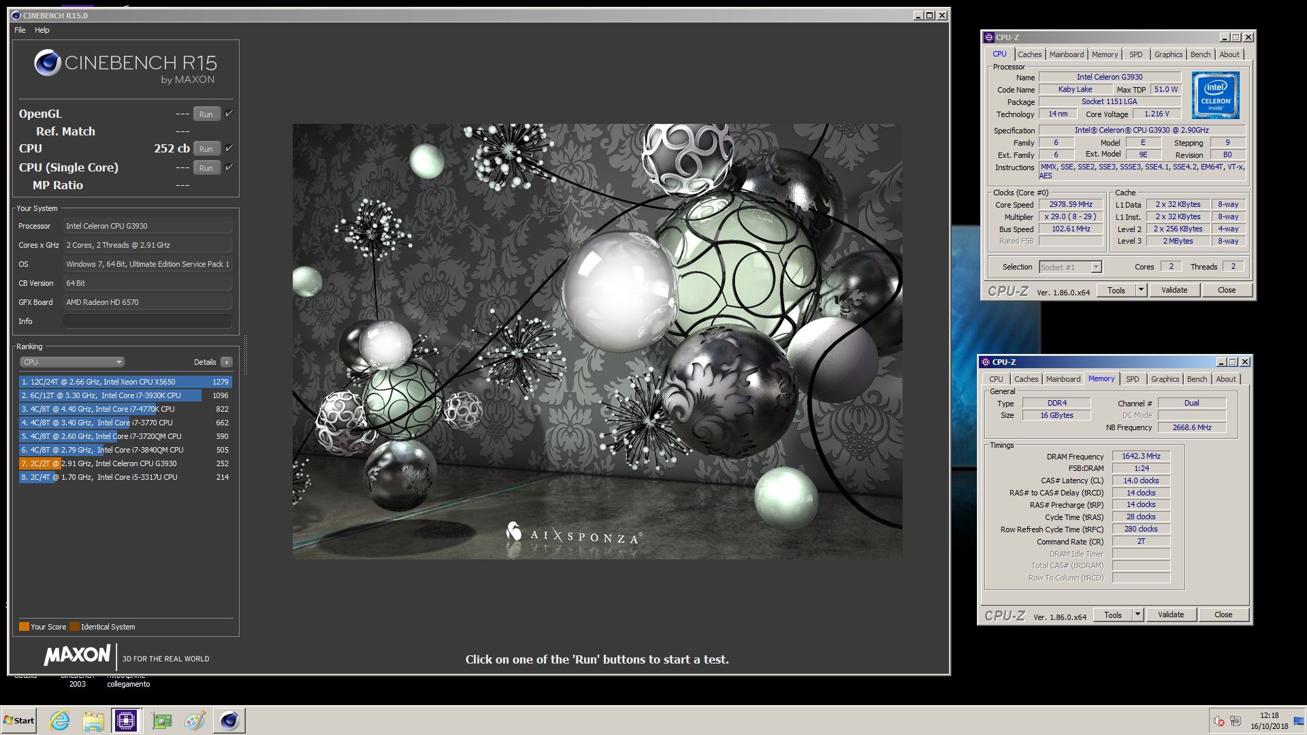Open the Help menu in Cinebench
Image resolution: width=1307 pixels, height=735 pixels.
[x=42, y=30]
